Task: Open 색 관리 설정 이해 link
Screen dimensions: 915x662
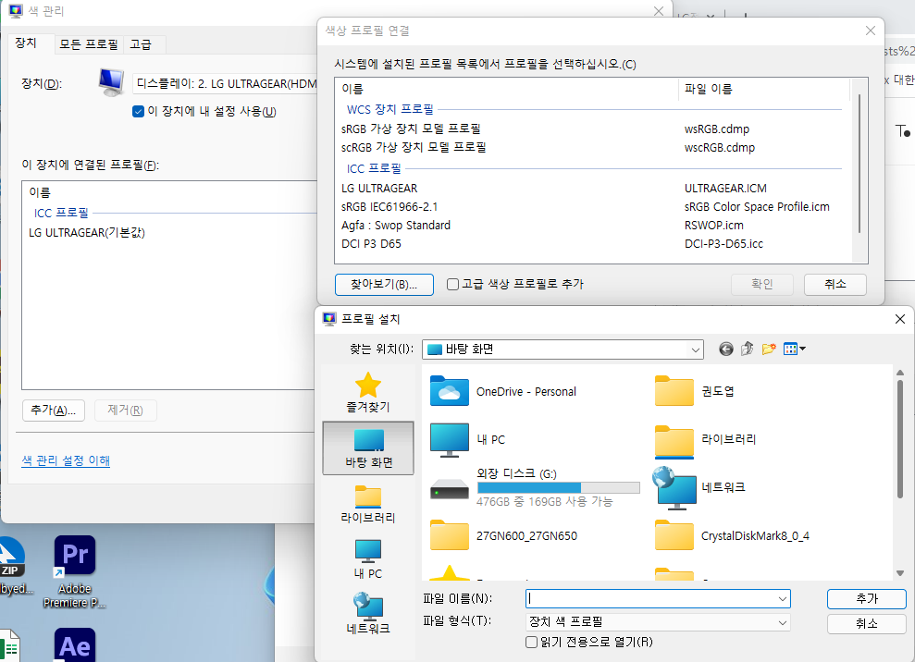Action: tap(66, 460)
